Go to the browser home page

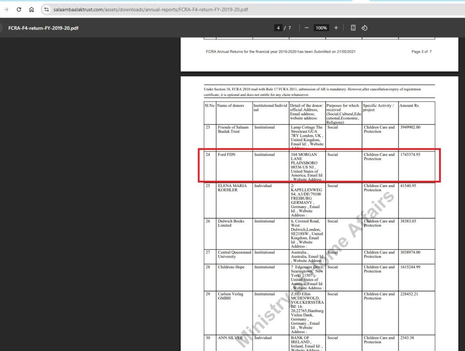(x=31, y=10)
